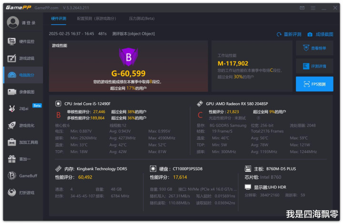
Task: Click disk random write 267.31MB/s
Action: [179, 196]
